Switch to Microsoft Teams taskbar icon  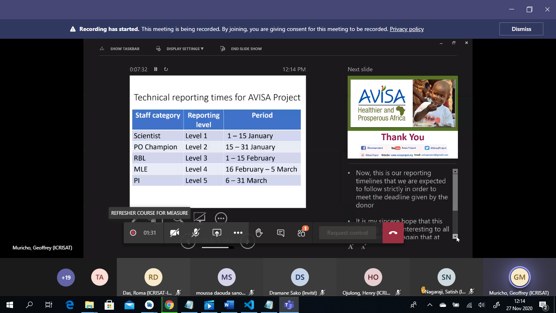tap(289, 304)
